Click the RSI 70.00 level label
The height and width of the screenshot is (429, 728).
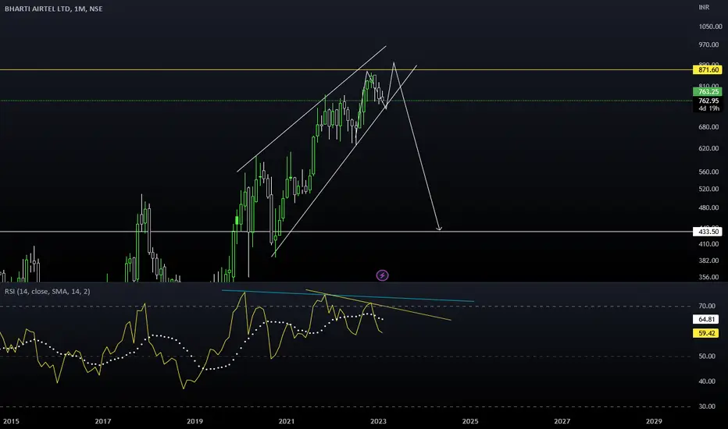pyautogui.click(x=707, y=306)
